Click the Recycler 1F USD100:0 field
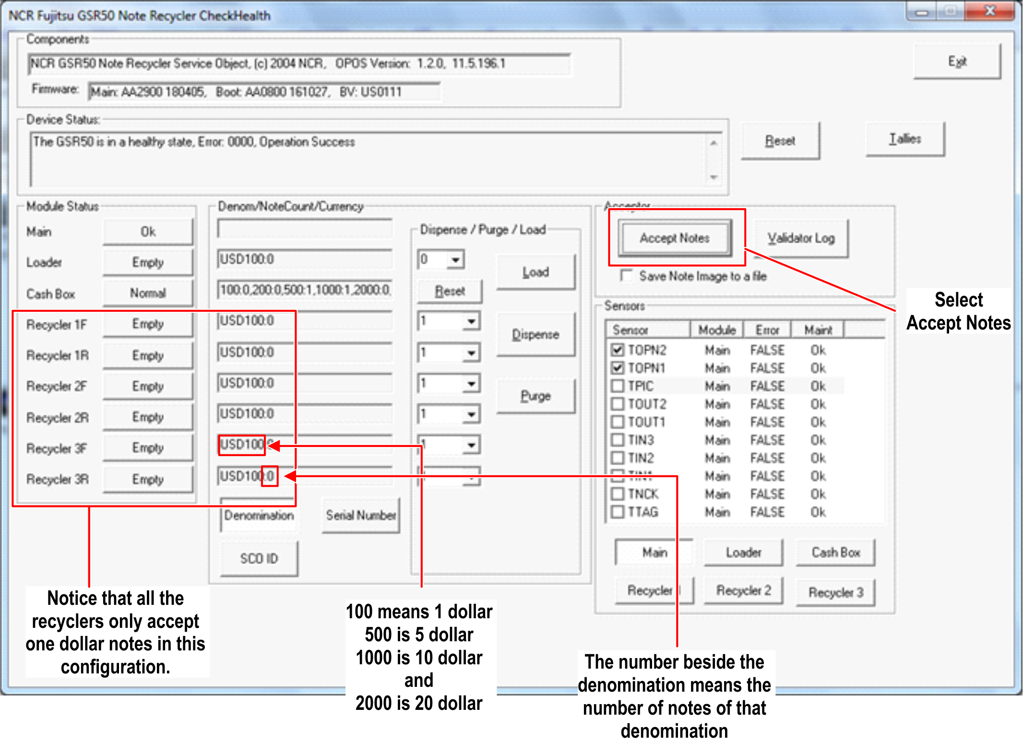Image resolution: width=1023 pixels, height=742 pixels. [305, 321]
